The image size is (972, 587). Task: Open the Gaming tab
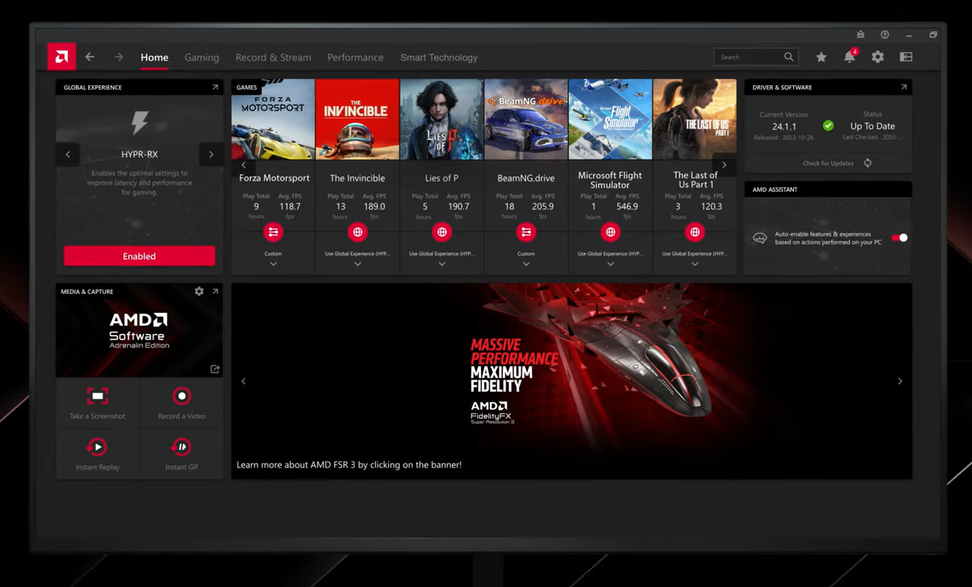click(202, 58)
